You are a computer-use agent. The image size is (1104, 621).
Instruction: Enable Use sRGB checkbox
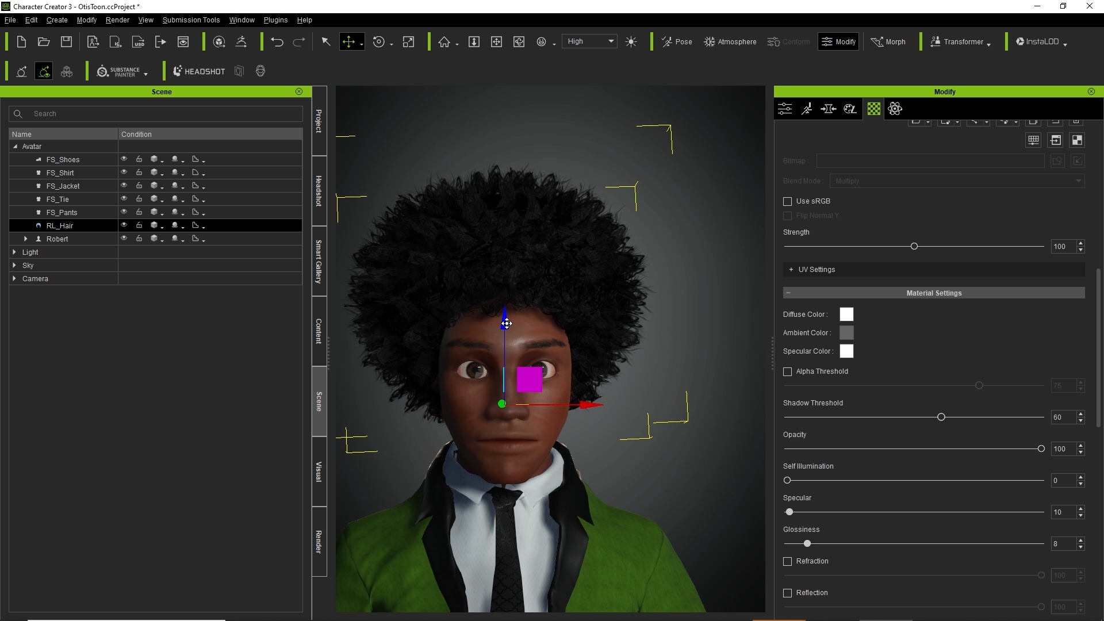click(x=788, y=201)
